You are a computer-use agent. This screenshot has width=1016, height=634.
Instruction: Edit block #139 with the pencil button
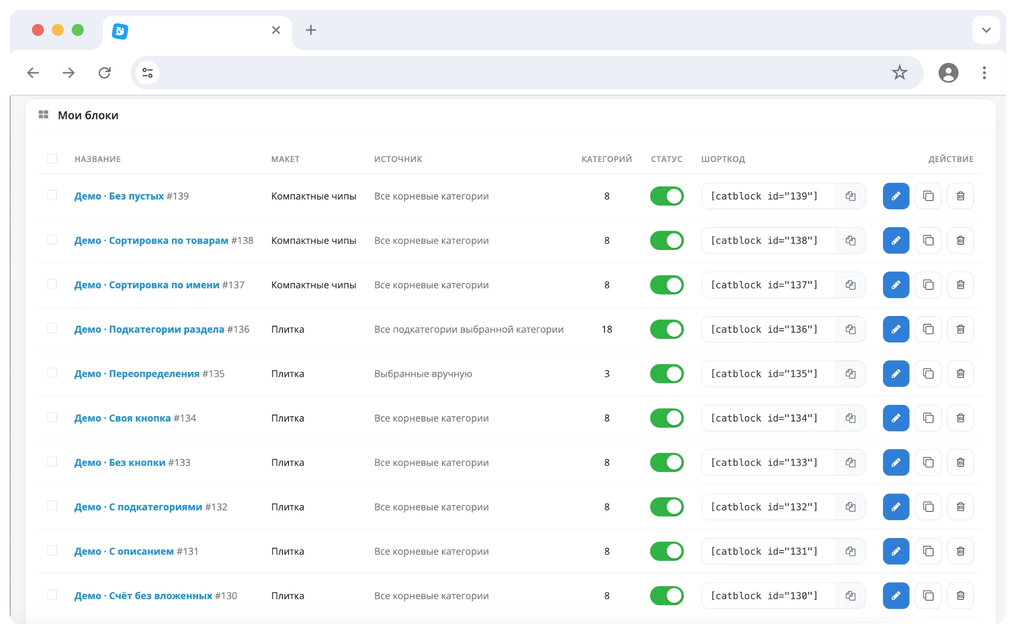[x=896, y=196]
